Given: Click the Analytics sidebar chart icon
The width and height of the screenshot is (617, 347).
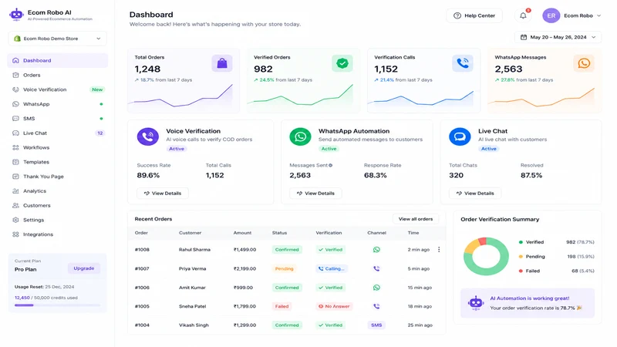Looking at the screenshot, I should [15, 190].
